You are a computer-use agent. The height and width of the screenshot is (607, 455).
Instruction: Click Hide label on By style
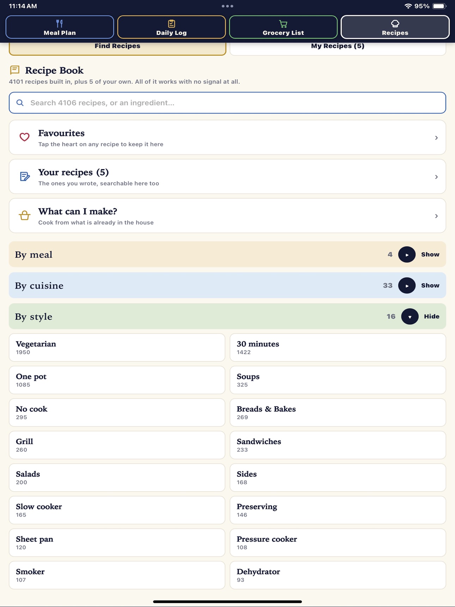point(431,317)
